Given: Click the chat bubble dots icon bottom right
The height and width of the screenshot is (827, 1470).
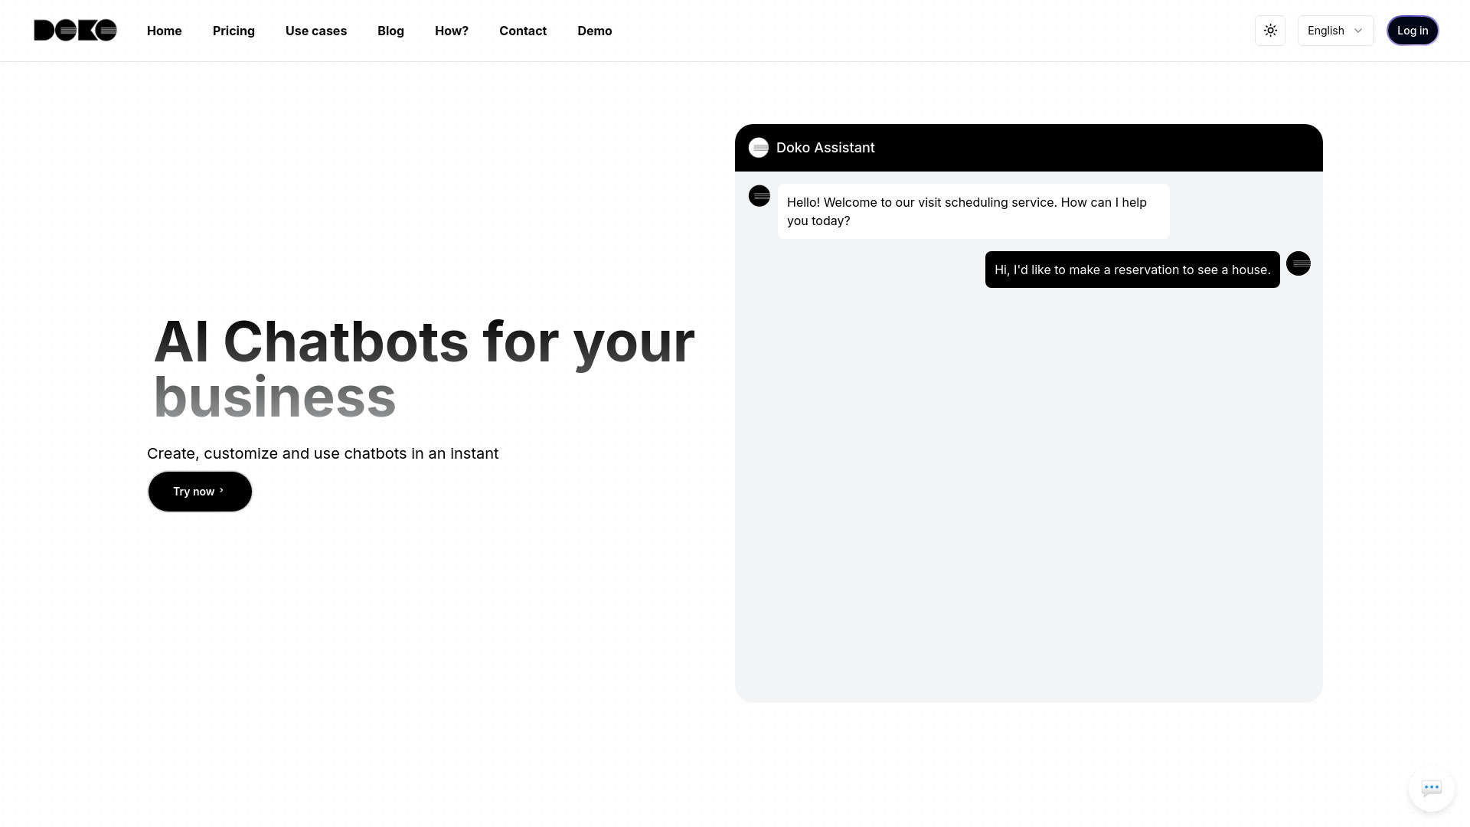Looking at the screenshot, I should pos(1432,789).
